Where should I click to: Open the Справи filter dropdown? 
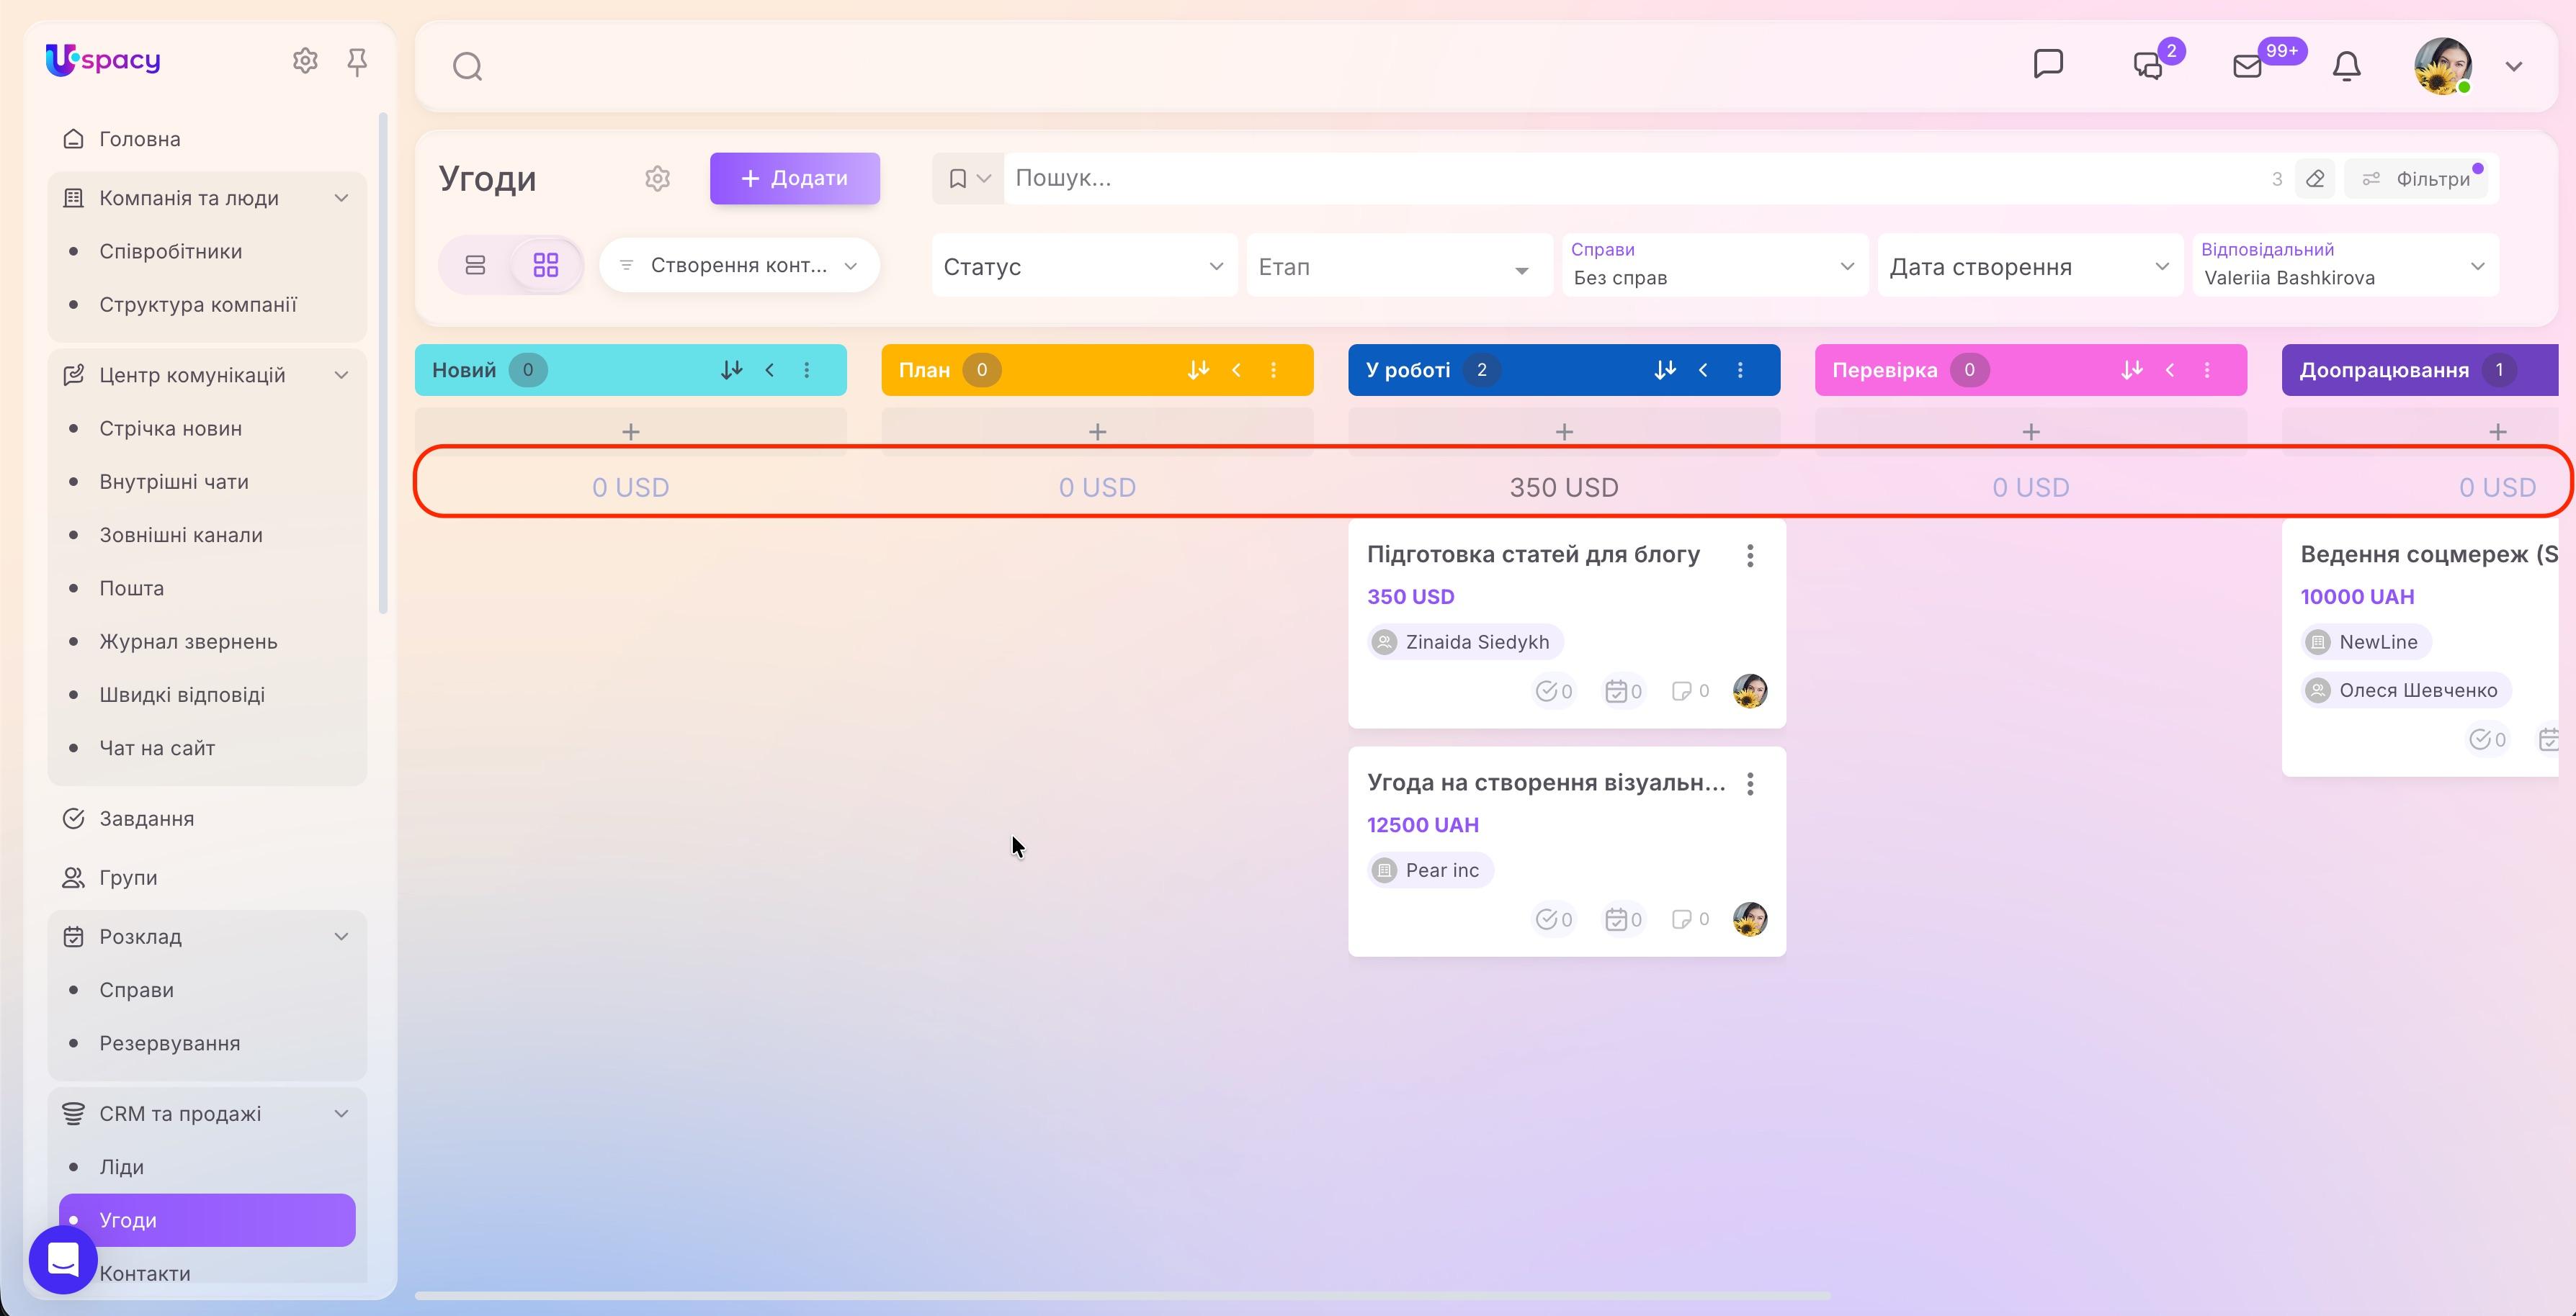(x=1714, y=266)
